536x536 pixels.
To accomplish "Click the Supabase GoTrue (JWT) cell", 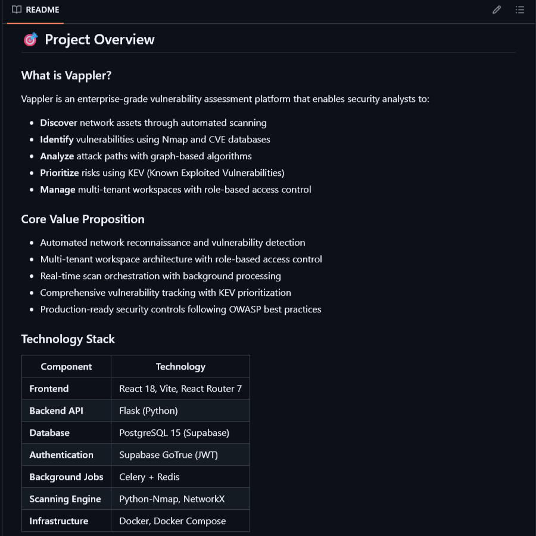I will click(169, 455).
